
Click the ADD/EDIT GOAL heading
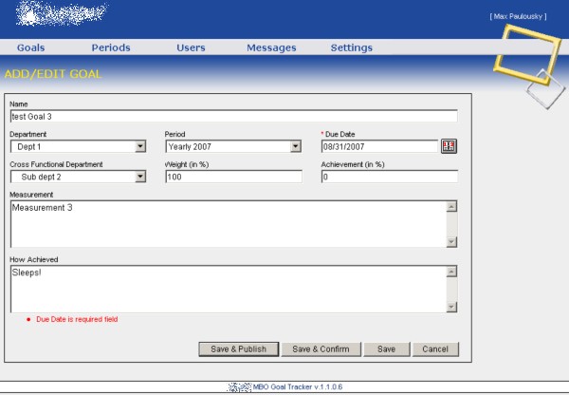pos(53,74)
